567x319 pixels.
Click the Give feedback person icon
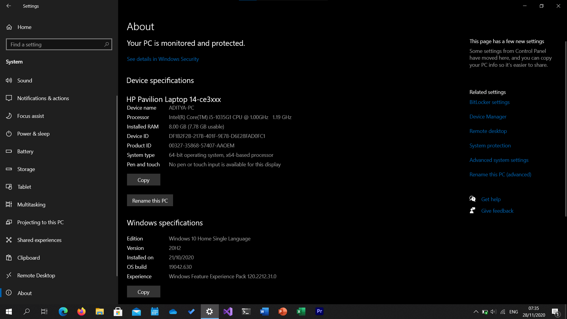coord(472,210)
